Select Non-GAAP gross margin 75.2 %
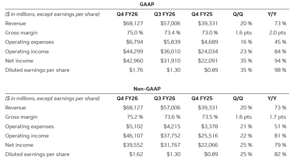This screenshot has height=165, width=305. (x=135, y=117)
